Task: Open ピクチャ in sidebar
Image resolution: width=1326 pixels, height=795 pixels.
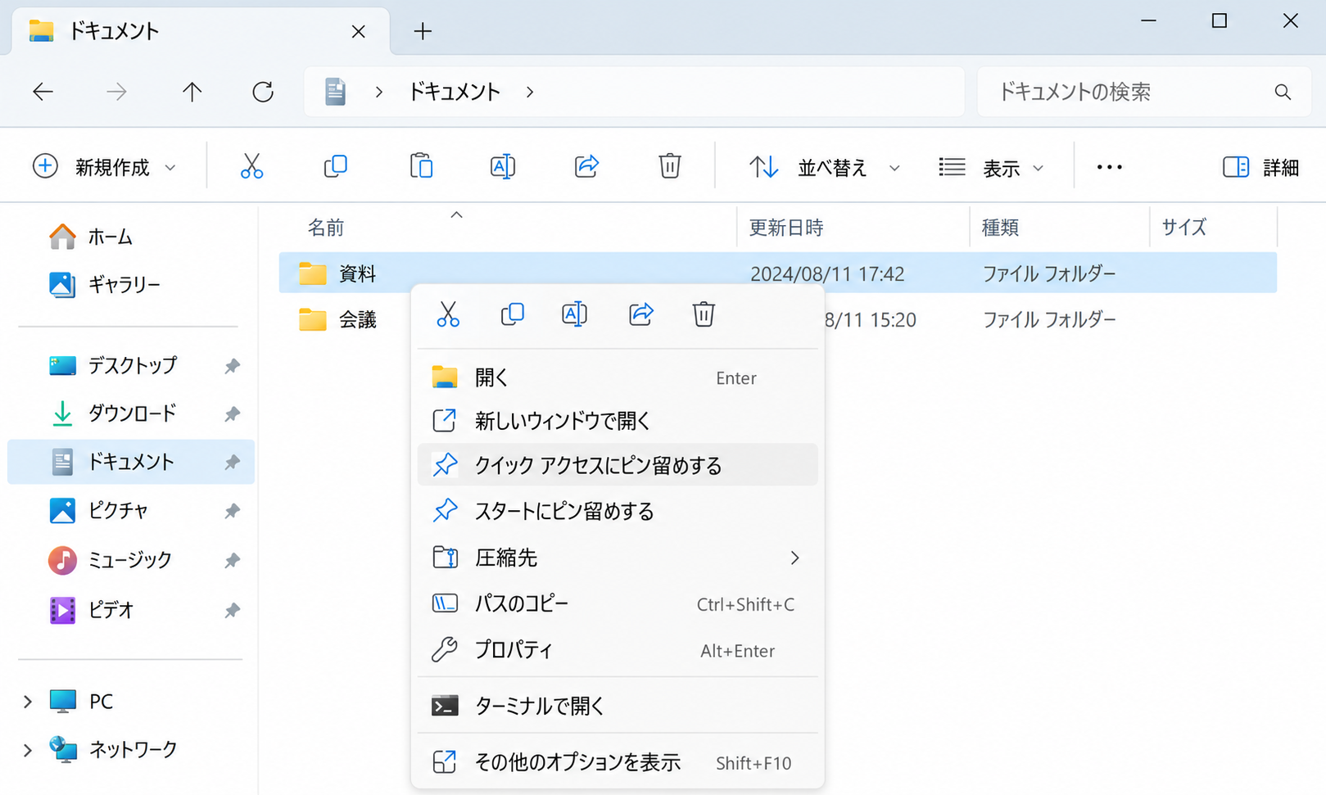Action: (x=131, y=511)
